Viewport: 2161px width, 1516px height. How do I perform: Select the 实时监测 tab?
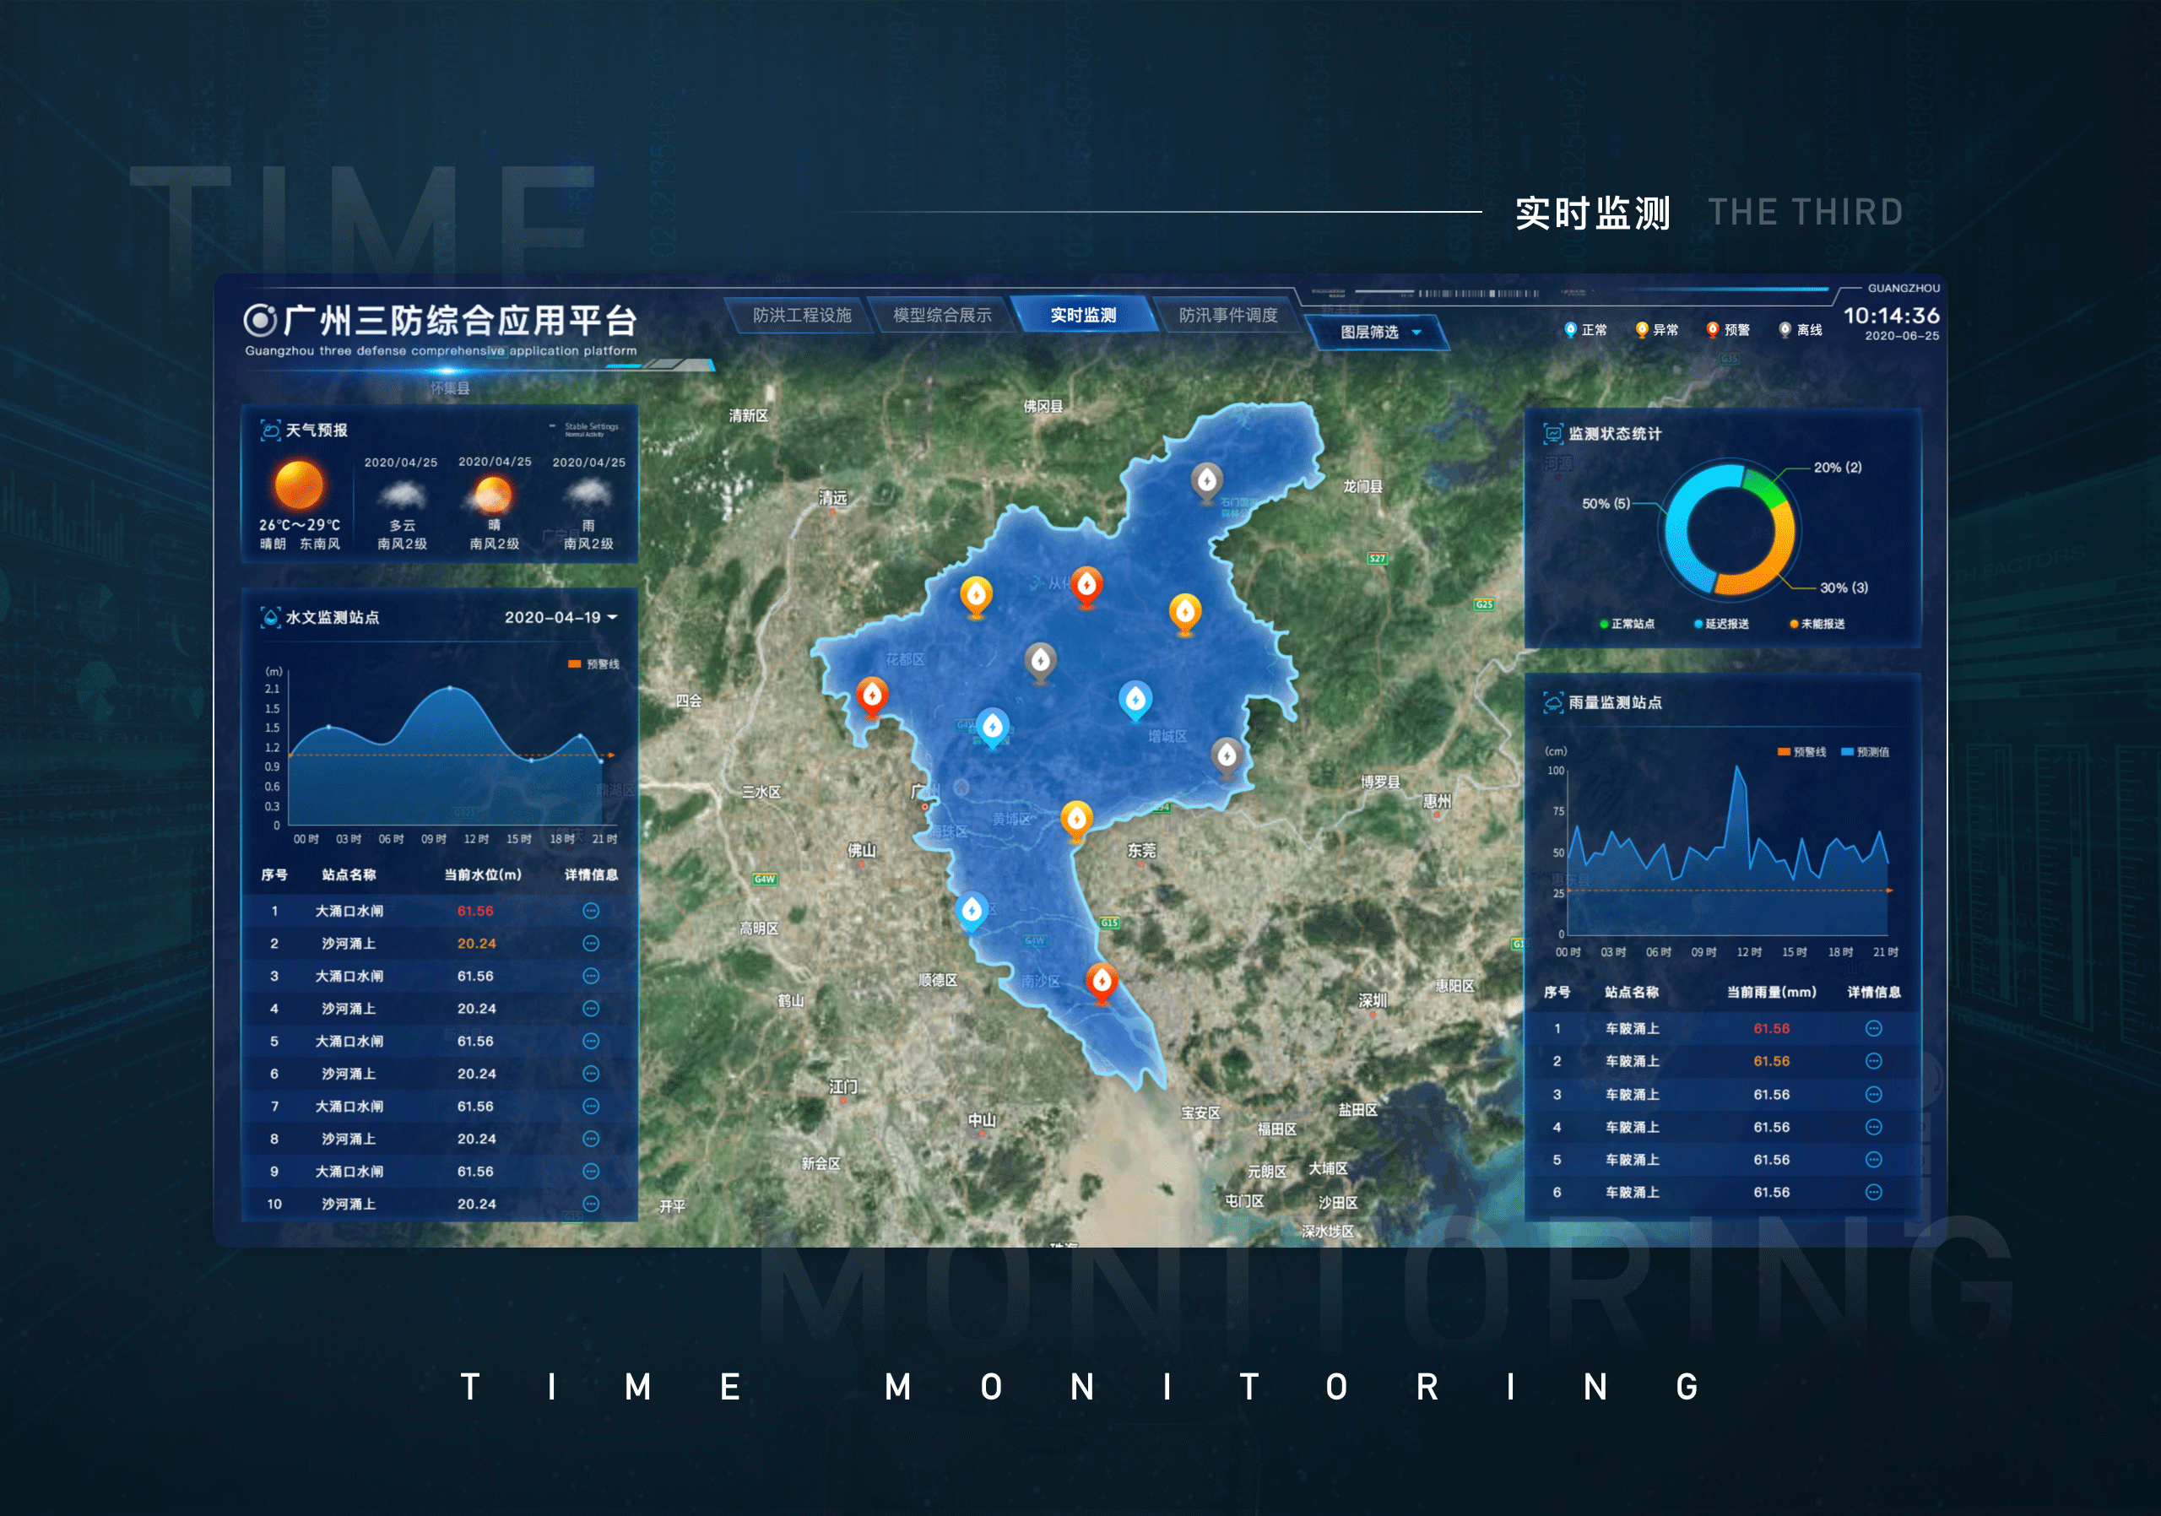tap(1083, 315)
